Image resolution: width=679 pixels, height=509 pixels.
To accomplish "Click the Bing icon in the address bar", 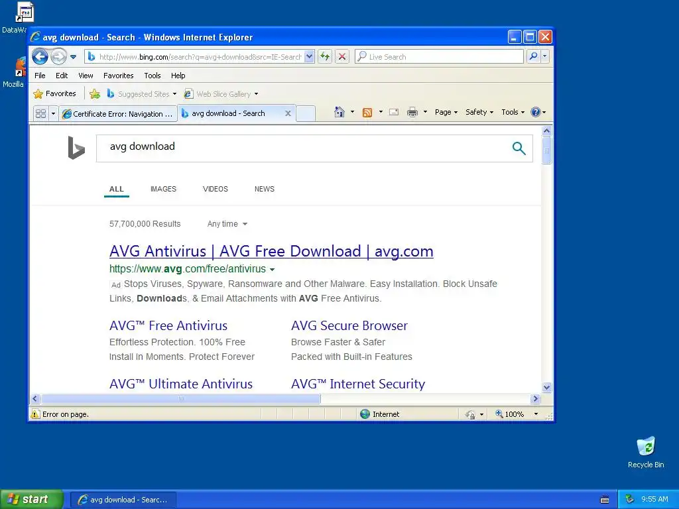I will tap(92, 57).
